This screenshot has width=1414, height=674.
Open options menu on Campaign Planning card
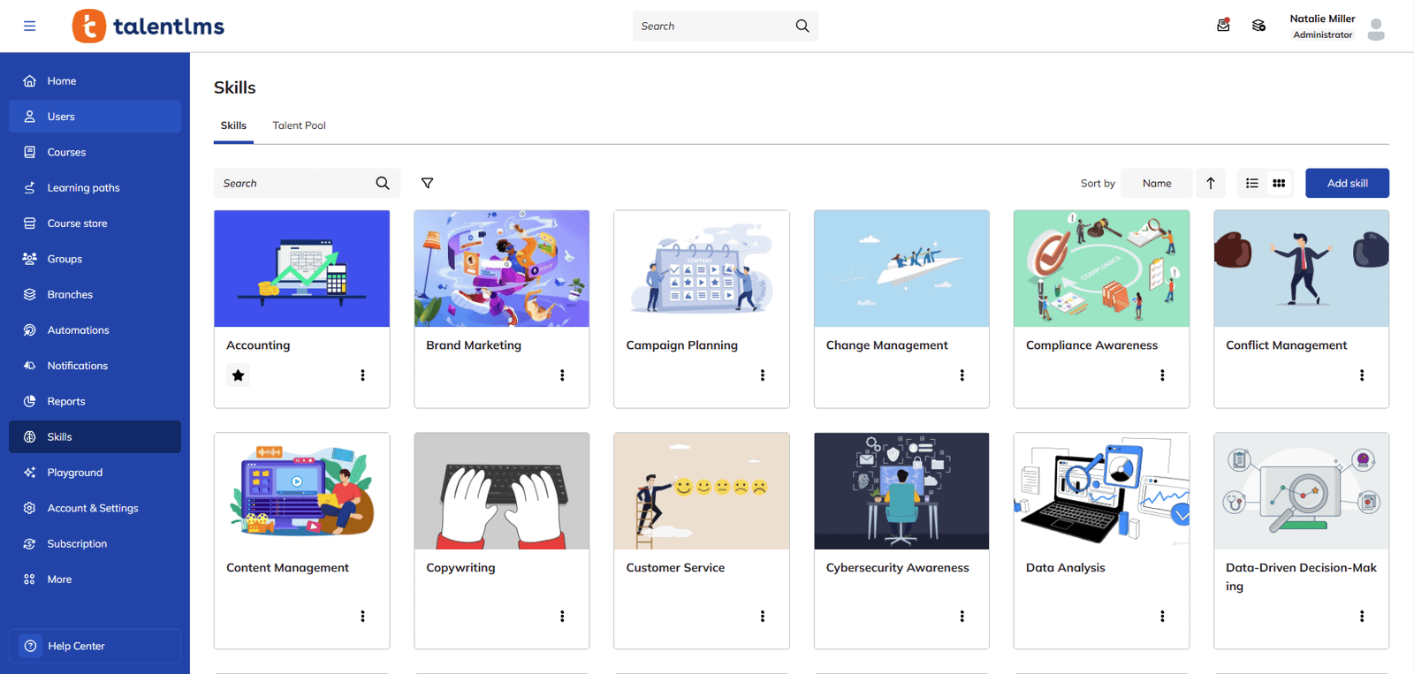coord(763,375)
